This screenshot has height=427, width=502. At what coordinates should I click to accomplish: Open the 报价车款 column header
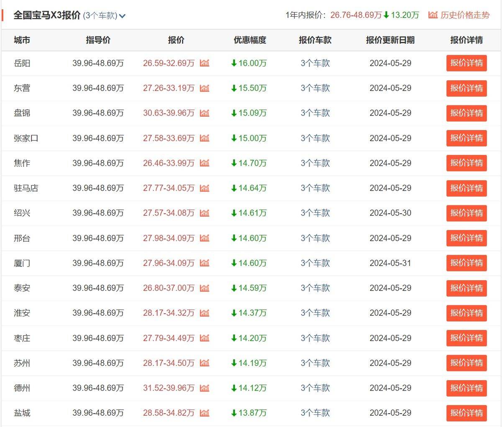coord(315,40)
